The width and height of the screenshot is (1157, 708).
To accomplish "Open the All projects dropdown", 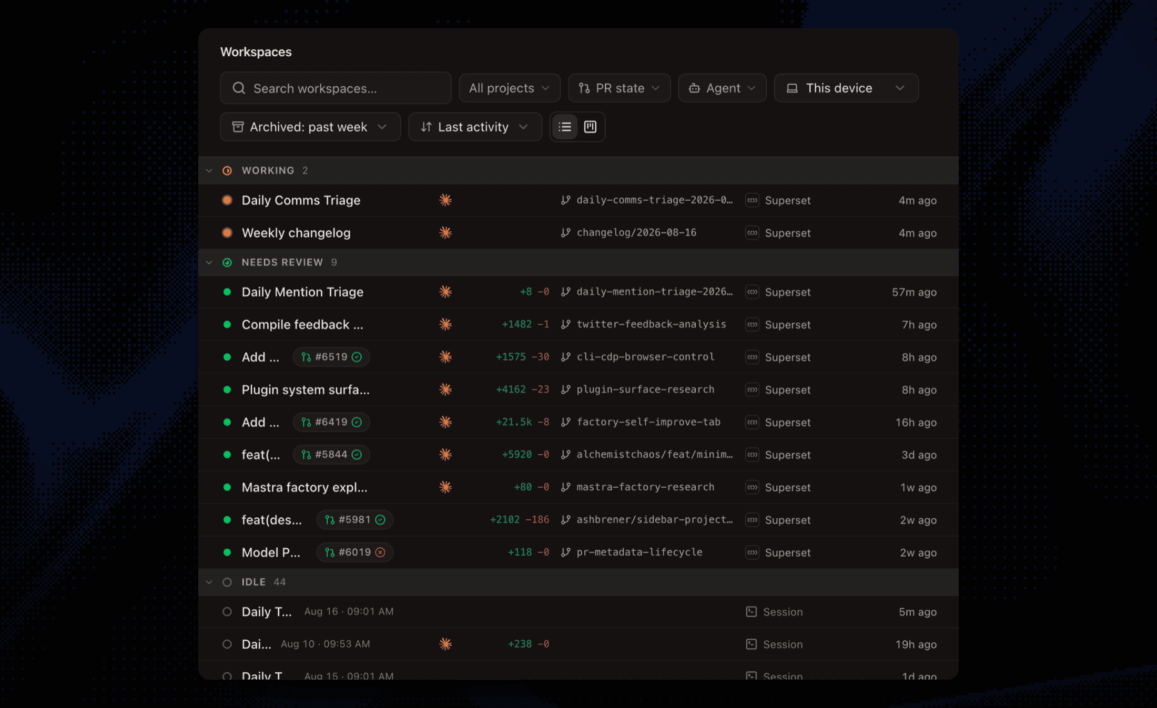I will click(510, 88).
